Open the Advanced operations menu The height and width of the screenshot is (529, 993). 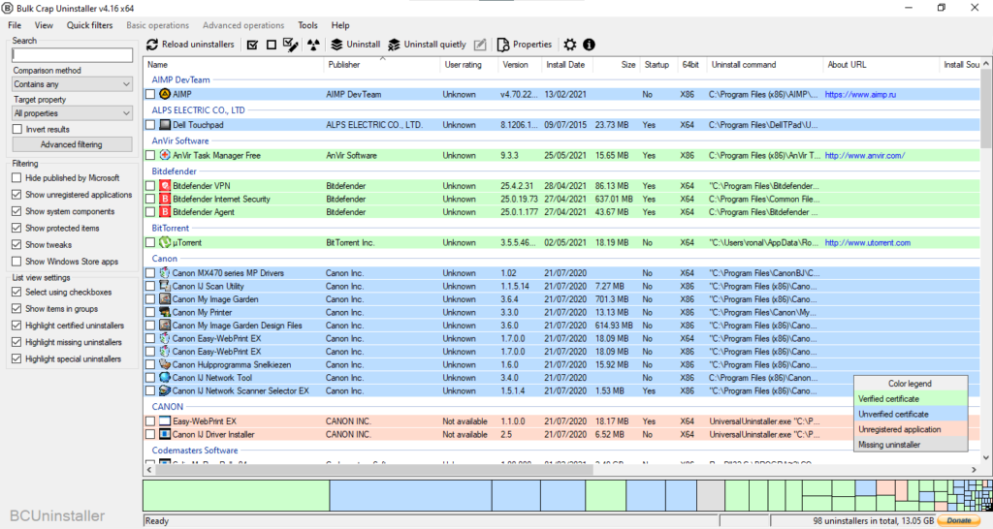click(x=243, y=25)
